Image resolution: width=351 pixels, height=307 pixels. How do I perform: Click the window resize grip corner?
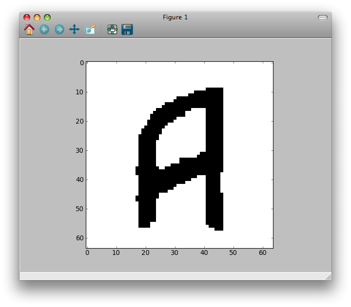(329, 277)
